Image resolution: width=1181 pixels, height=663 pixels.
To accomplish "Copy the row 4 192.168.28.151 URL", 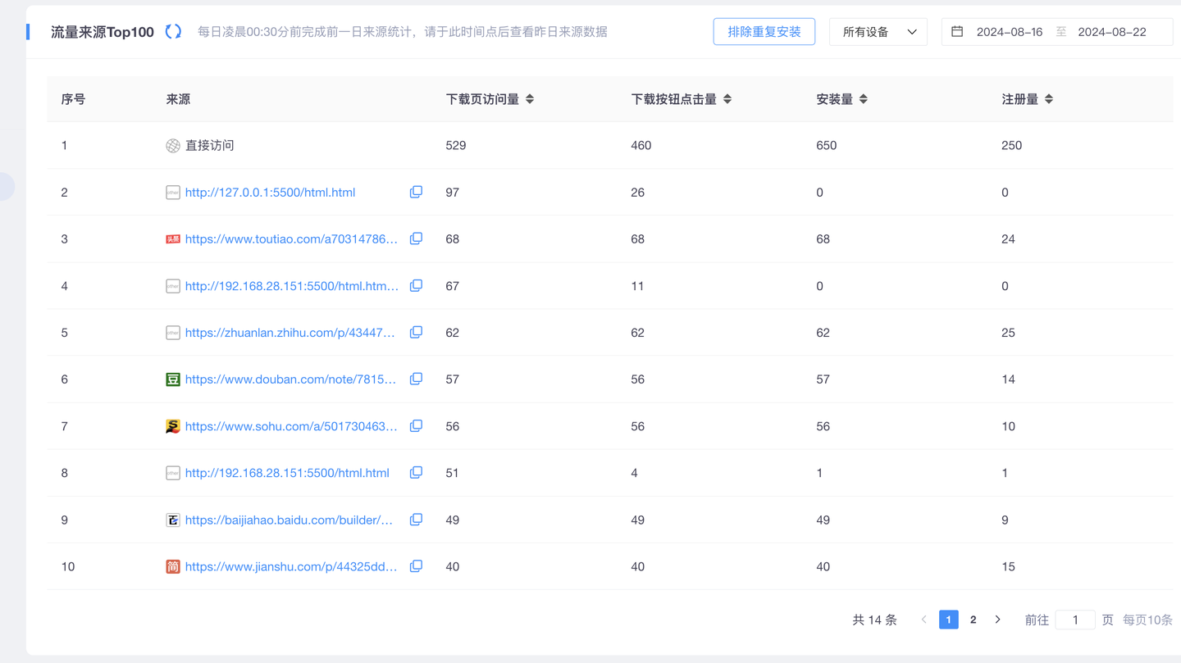I will [416, 286].
